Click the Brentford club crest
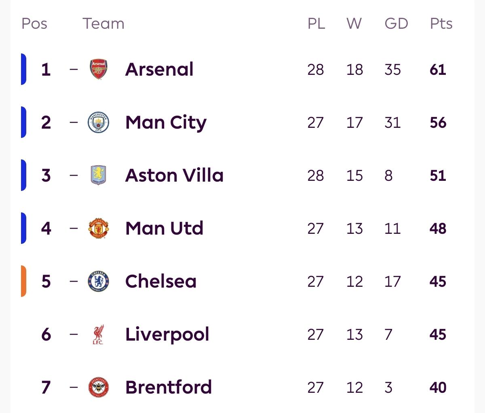This screenshot has width=485, height=413. [x=99, y=387]
